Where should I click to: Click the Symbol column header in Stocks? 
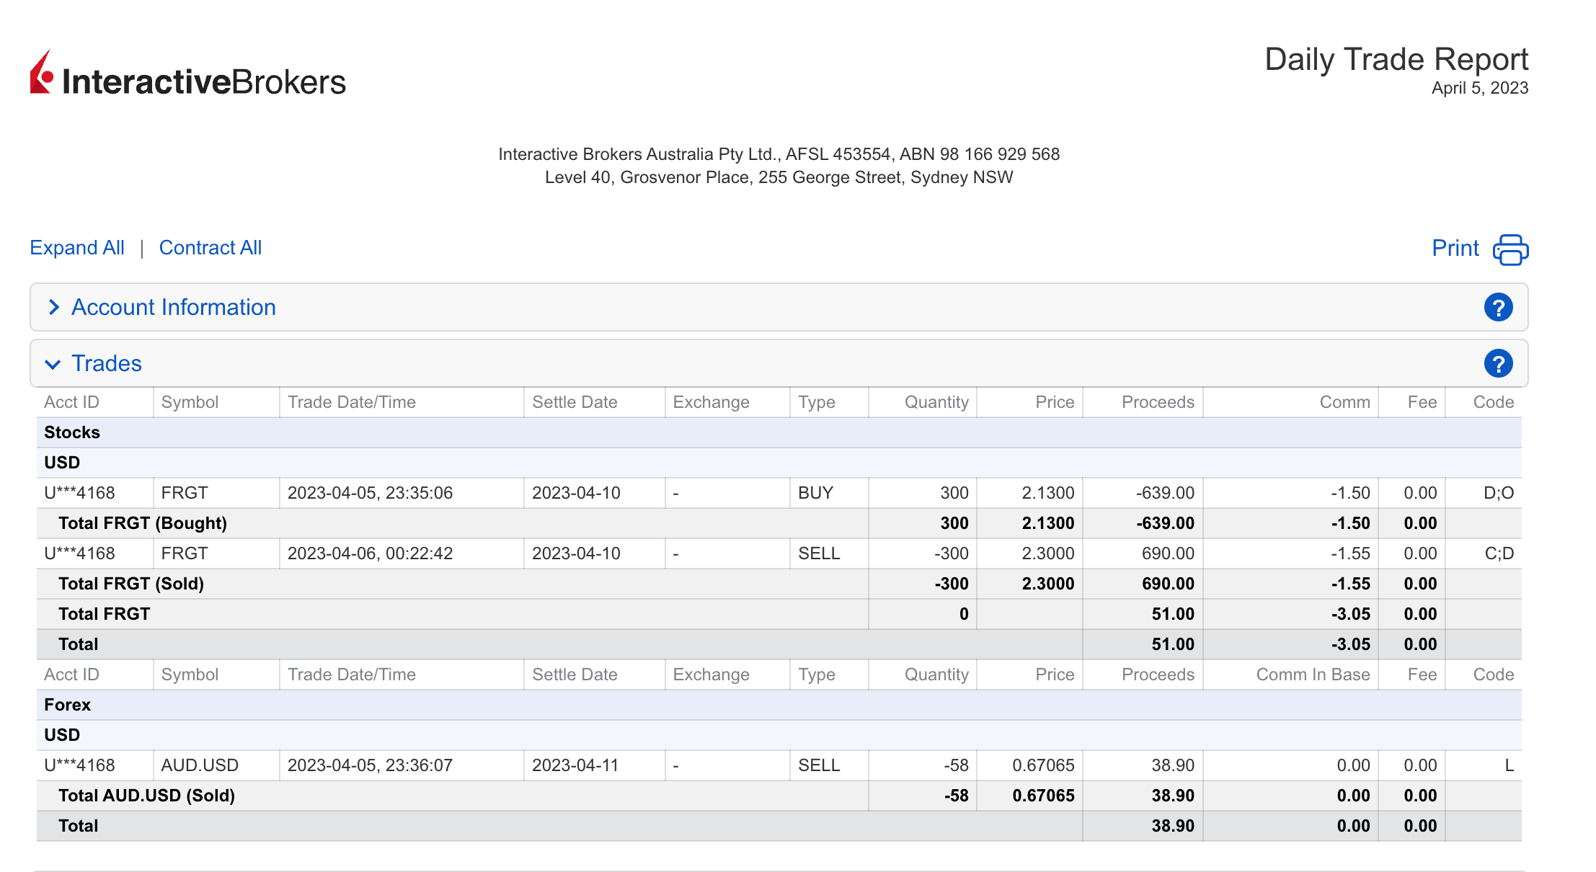point(190,402)
